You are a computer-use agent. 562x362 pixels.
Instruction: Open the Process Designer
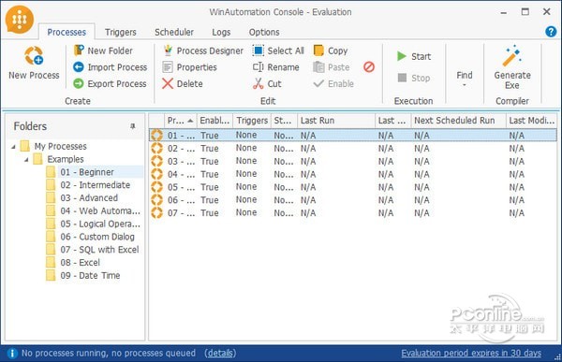pyautogui.click(x=203, y=51)
